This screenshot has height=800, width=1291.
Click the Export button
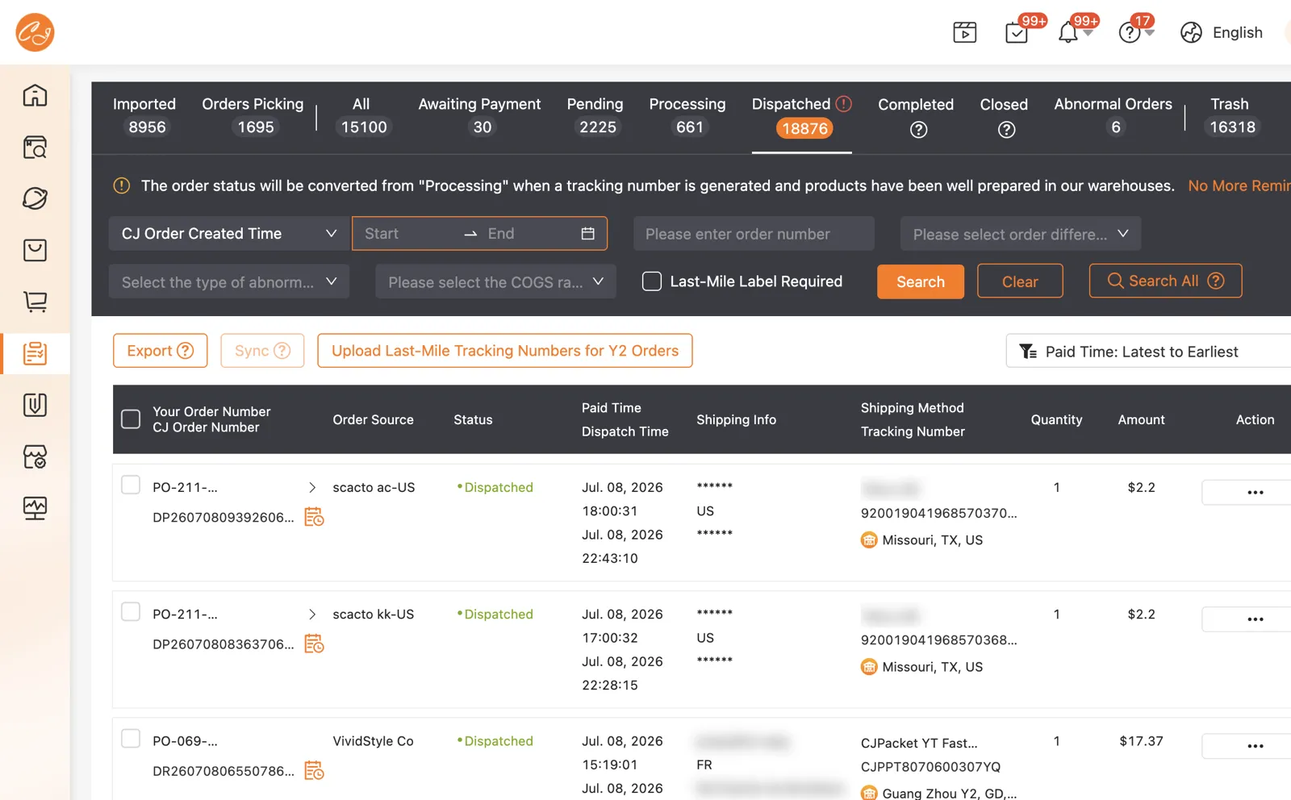coord(160,351)
